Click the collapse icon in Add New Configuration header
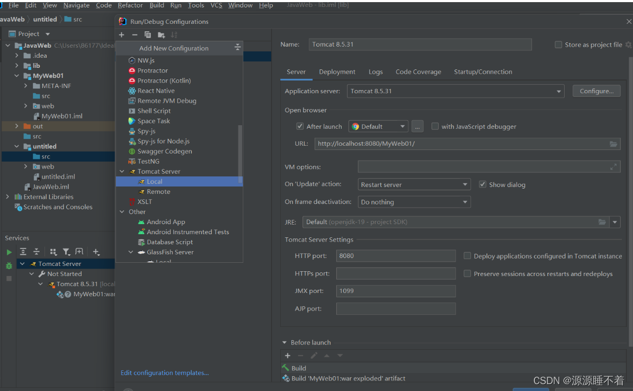The image size is (633, 391). 237,47
